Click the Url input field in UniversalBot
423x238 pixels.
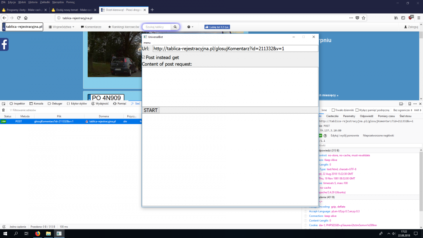click(235, 49)
